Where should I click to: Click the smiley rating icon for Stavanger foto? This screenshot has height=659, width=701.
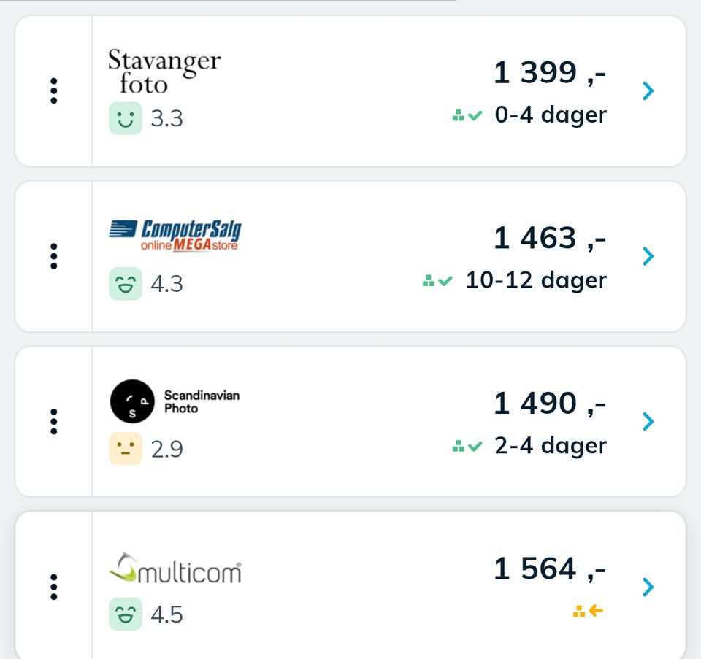coord(126,118)
